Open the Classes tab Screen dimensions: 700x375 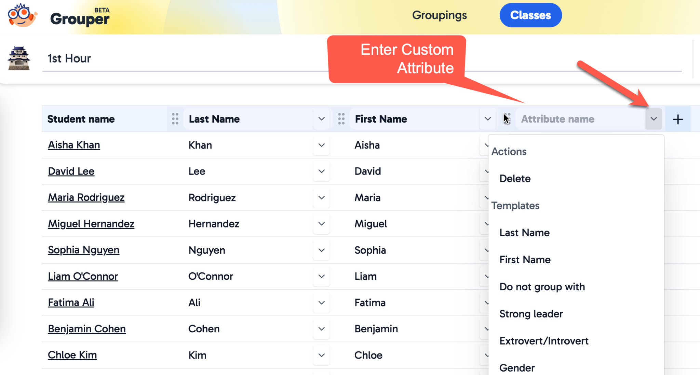coord(530,15)
